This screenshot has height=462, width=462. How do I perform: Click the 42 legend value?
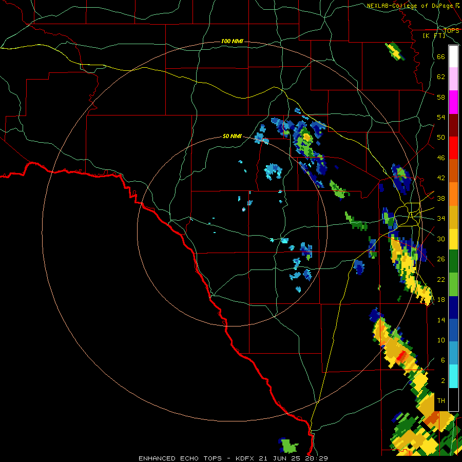441,178
